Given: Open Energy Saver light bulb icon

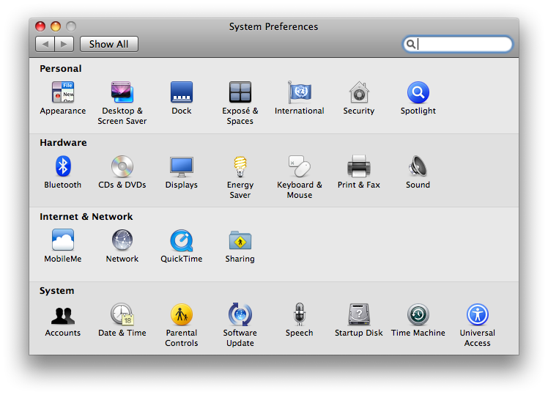Looking at the screenshot, I should pos(240,167).
